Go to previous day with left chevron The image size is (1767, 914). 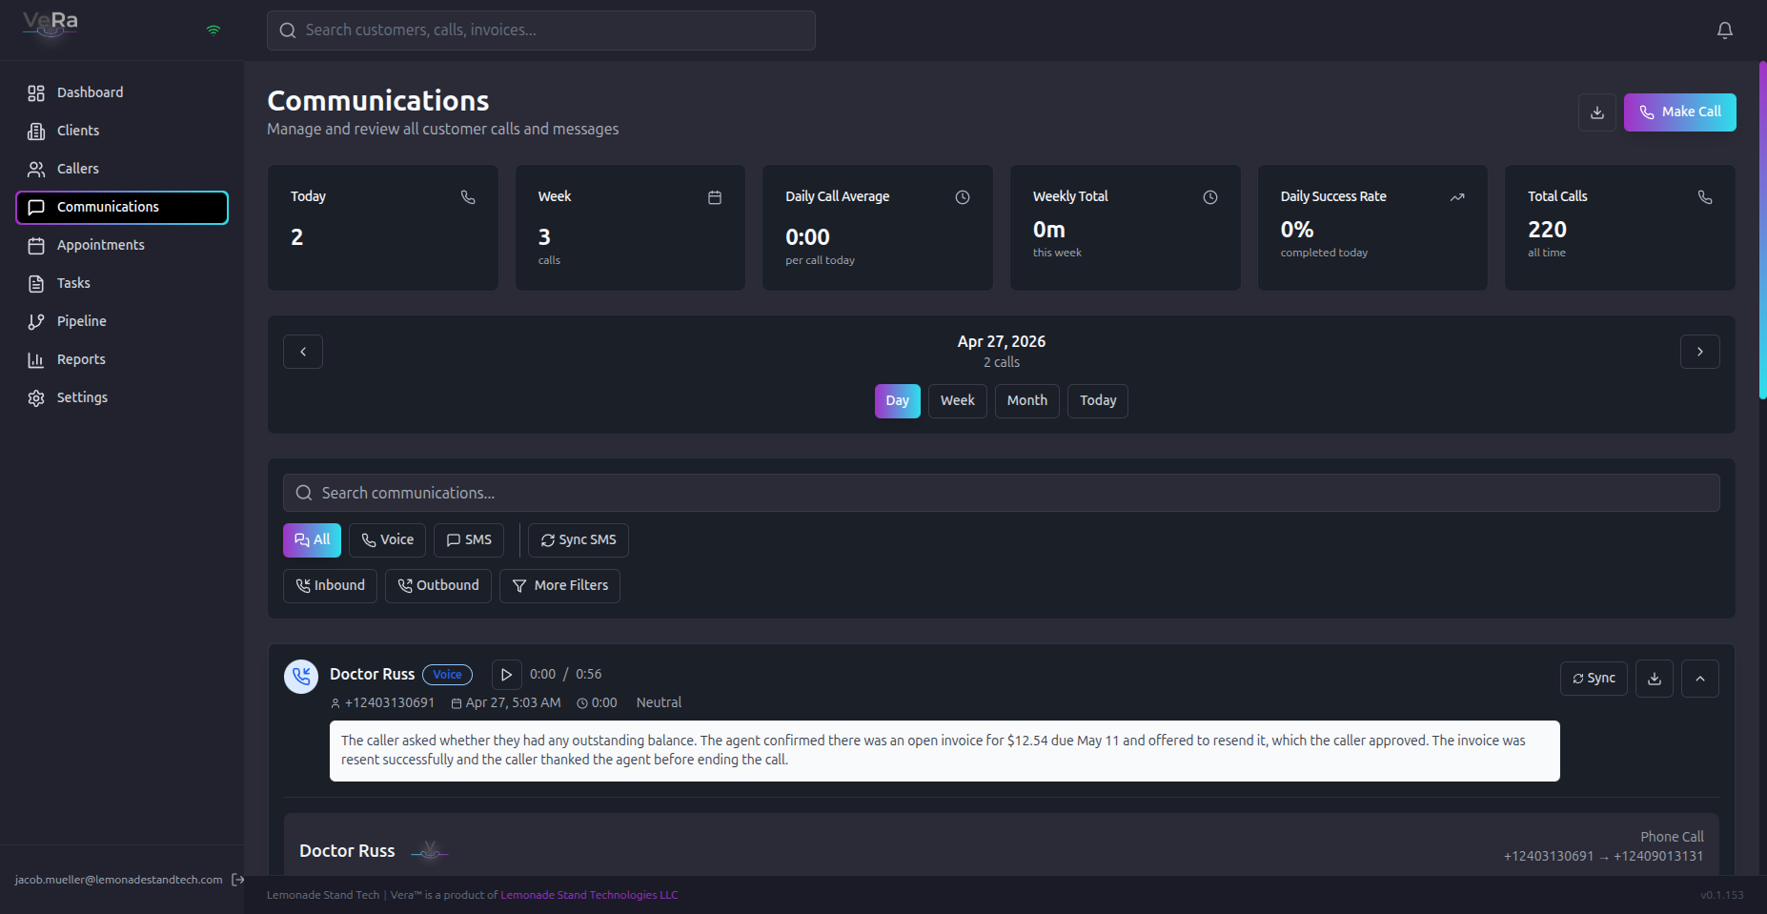point(303,352)
